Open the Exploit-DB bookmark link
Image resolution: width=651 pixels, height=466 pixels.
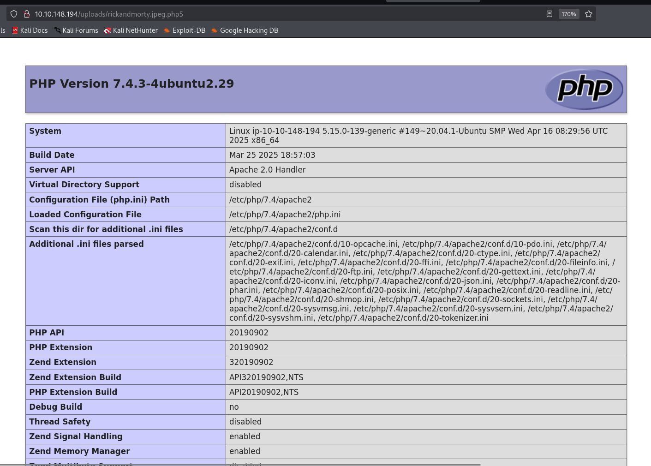pyautogui.click(x=189, y=30)
